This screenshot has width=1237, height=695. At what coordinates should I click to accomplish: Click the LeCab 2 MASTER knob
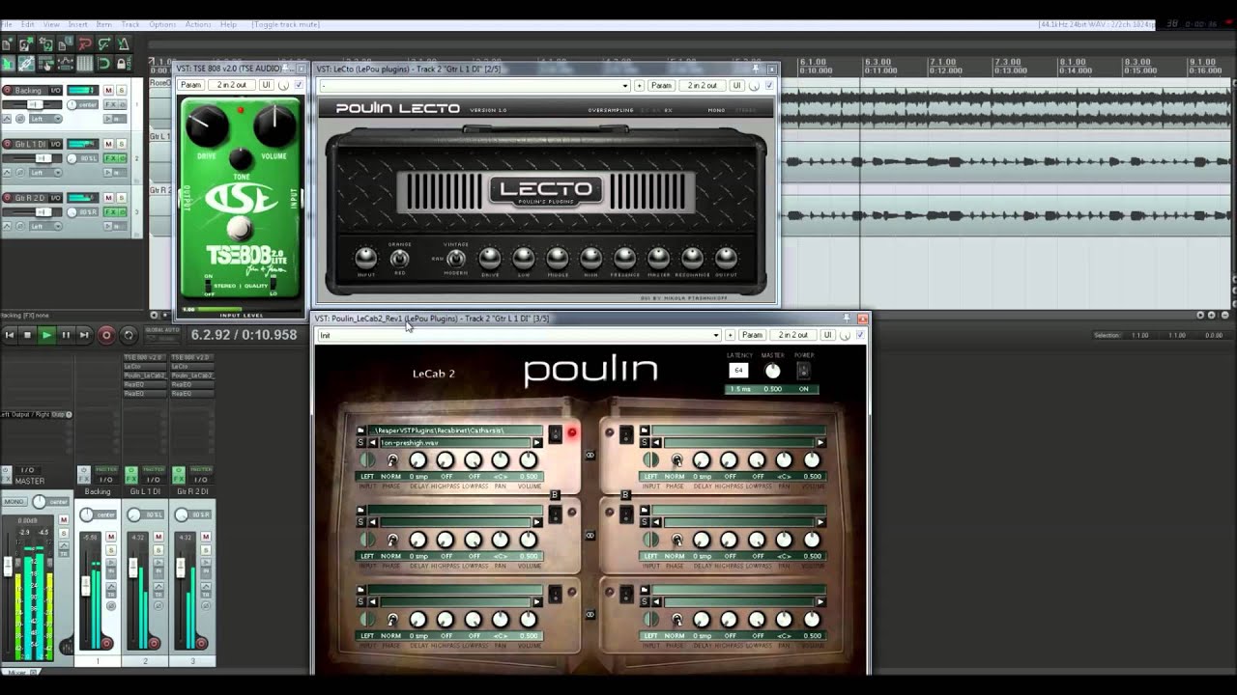point(772,372)
